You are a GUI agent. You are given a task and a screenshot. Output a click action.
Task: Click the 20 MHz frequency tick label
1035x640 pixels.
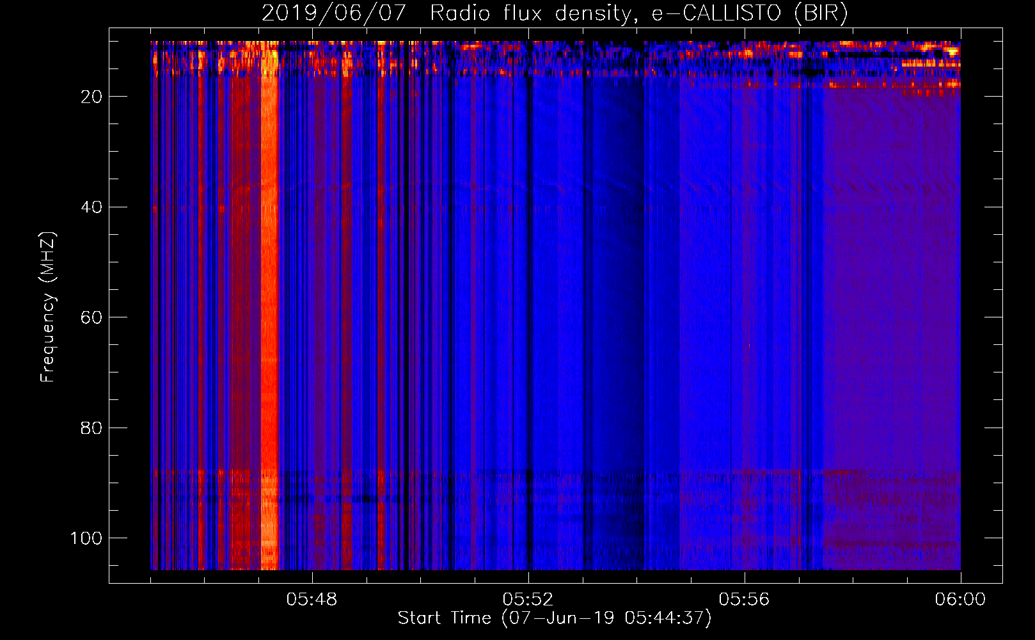tap(91, 97)
